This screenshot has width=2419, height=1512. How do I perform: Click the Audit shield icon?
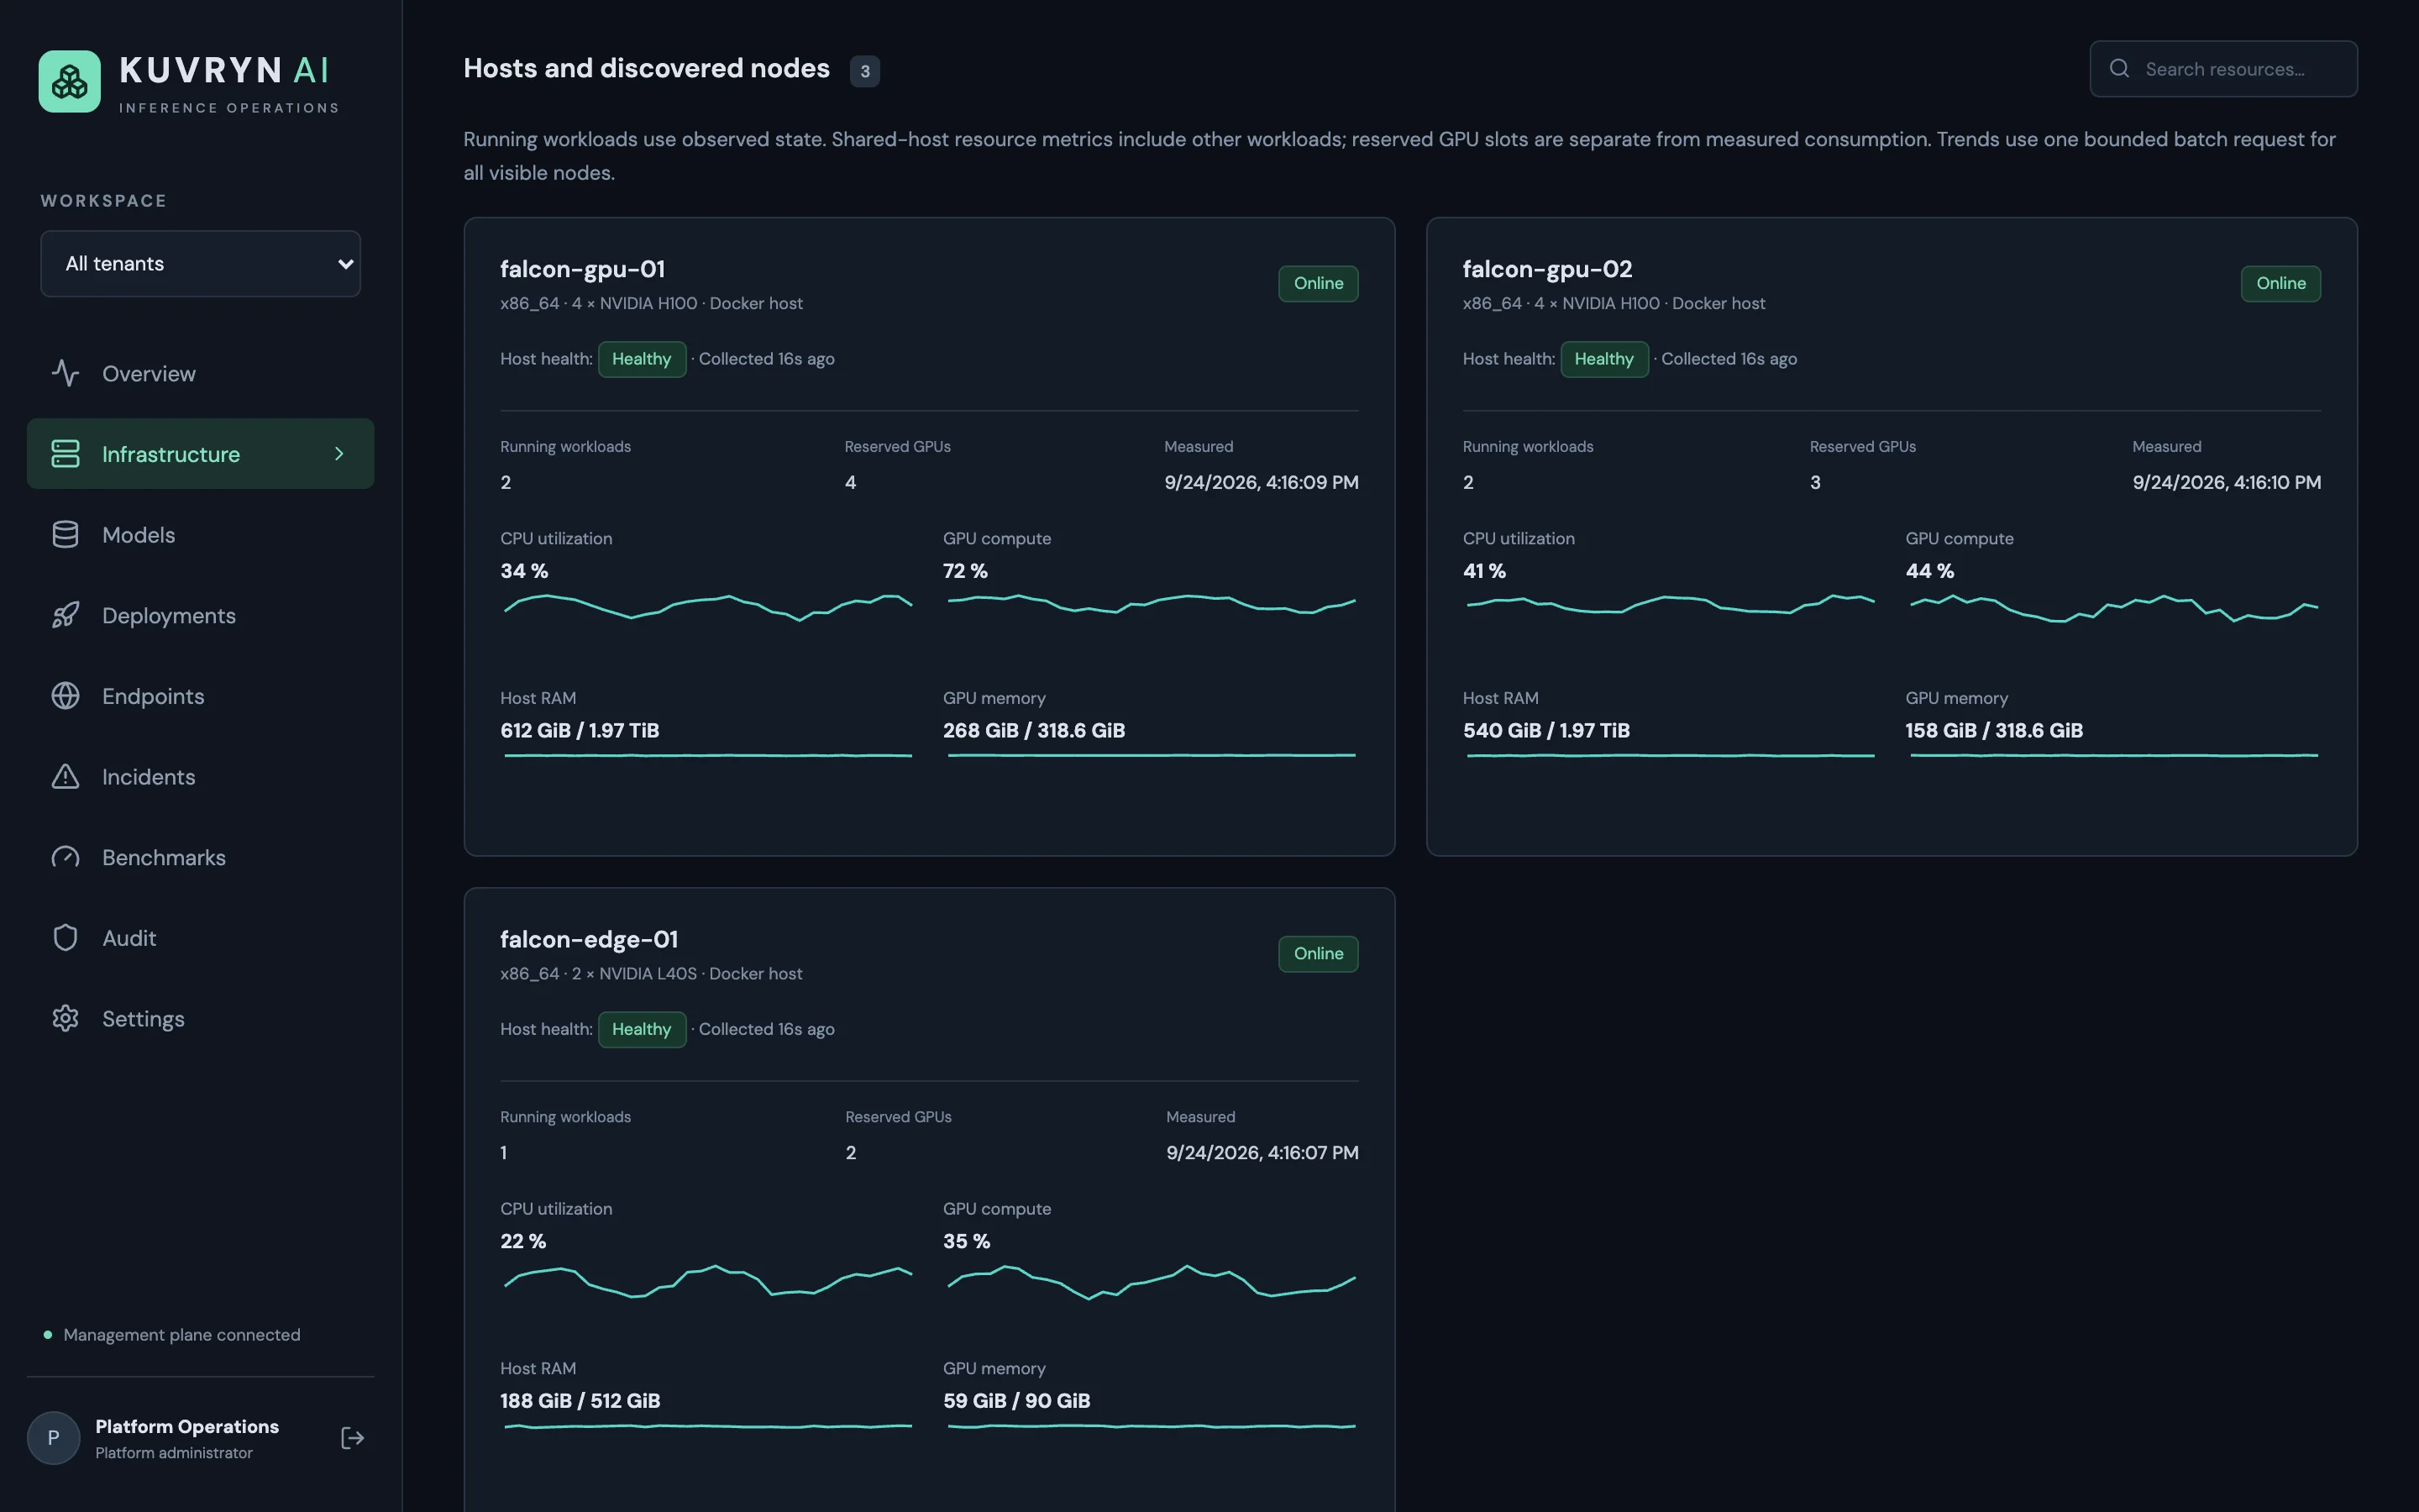(x=65, y=938)
